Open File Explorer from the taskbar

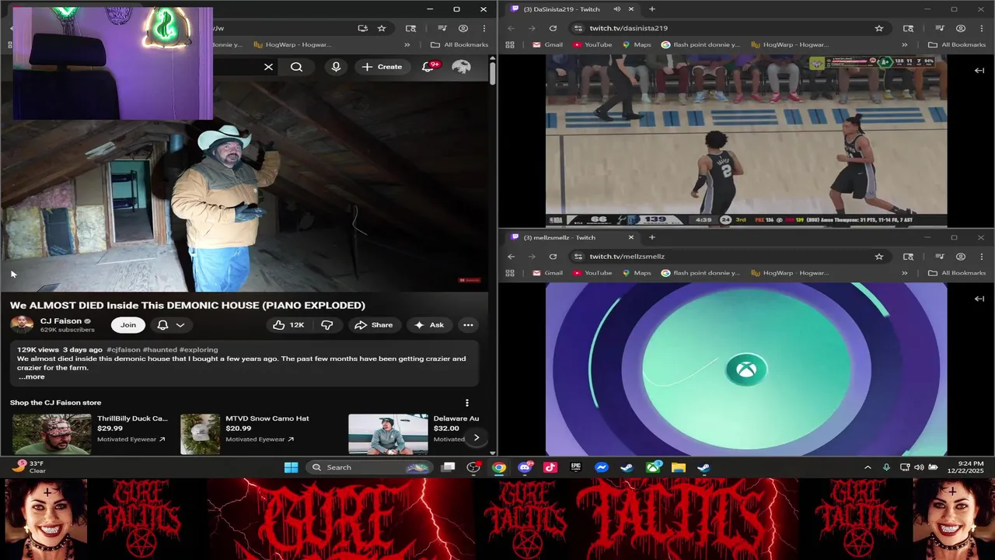tap(679, 467)
